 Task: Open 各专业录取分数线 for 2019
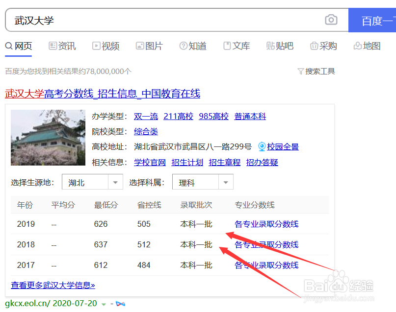click(266, 224)
